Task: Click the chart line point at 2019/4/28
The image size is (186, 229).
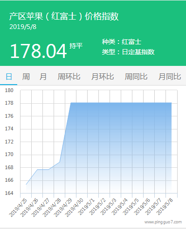Action: (60, 162)
